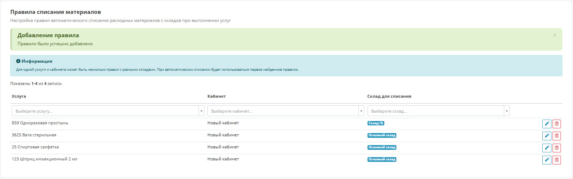Select the 859 Одноразовая простынь row text
This screenshot has width=573, height=179.
pos(40,123)
